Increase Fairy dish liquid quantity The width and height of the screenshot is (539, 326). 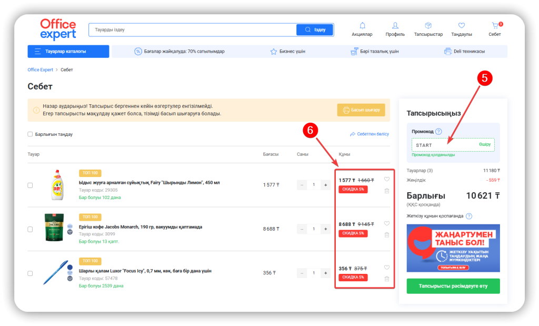[325, 185]
